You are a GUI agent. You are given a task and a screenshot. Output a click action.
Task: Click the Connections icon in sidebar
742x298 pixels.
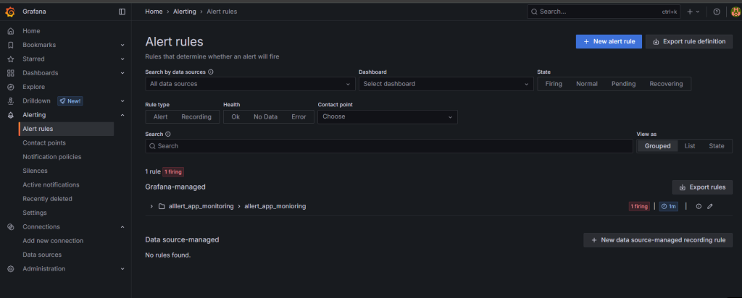10,226
